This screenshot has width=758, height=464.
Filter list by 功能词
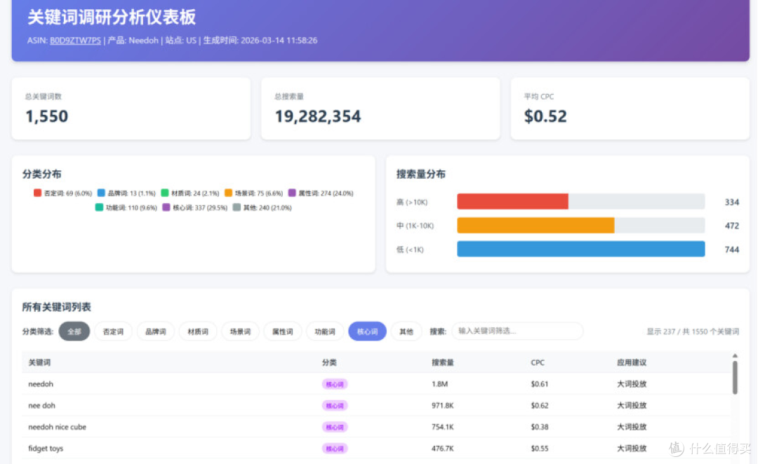point(324,331)
